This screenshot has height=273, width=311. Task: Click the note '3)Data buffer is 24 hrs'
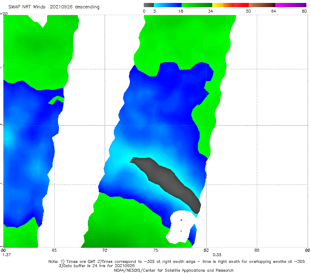[97, 266]
